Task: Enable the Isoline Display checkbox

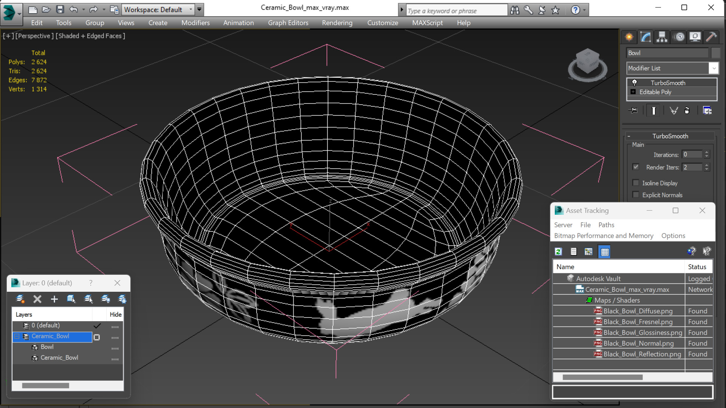Action: coord(636,183)
